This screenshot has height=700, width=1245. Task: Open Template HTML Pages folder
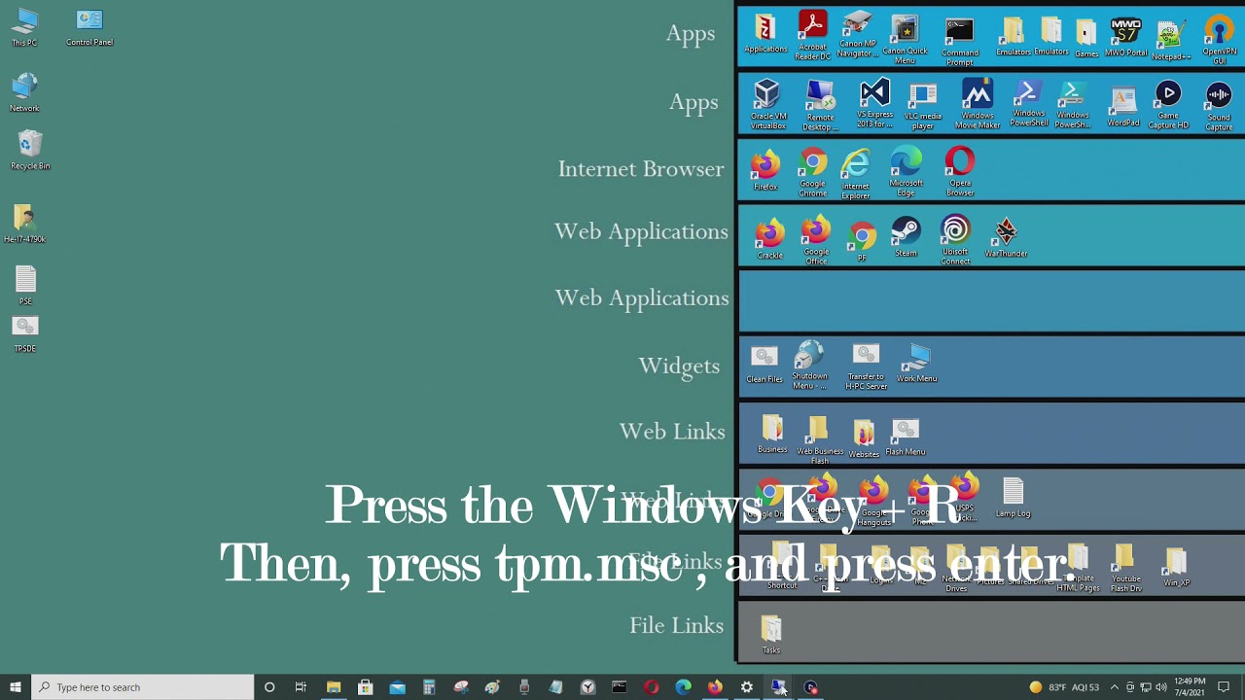1078,569
